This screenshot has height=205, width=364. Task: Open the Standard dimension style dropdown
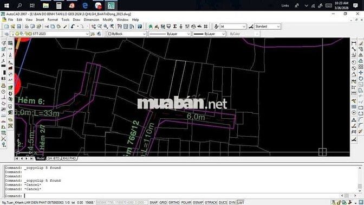click(268, 27)
